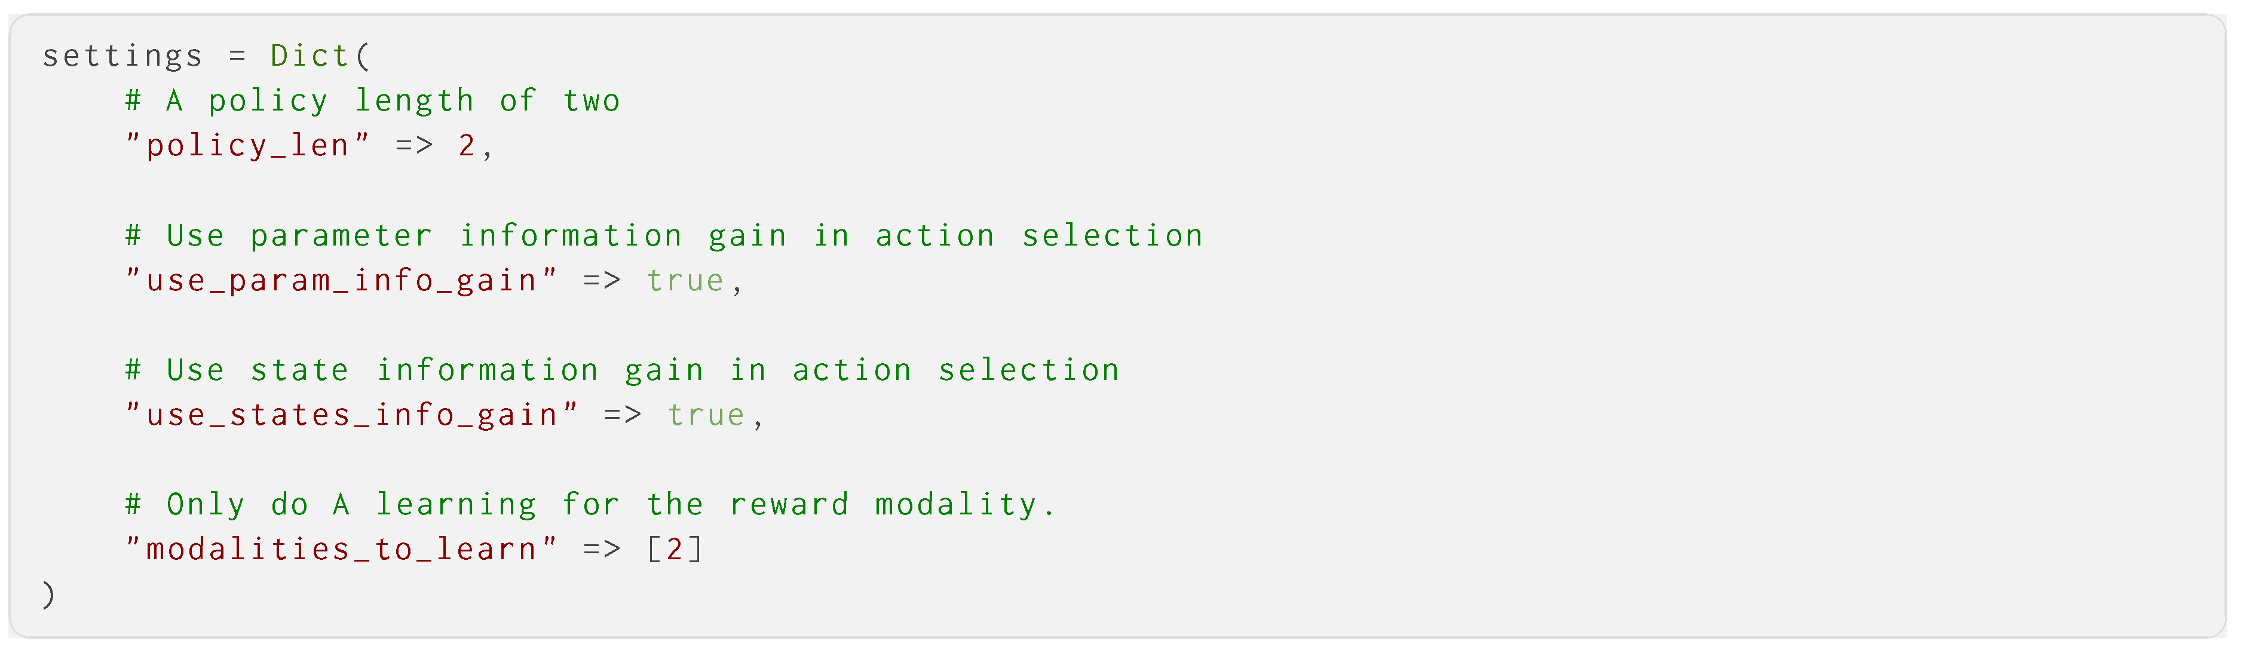Image resolution: width=2243 pixels, height=653 pixels.
Task: Click the number 2 after policy_len
Action: (x=467, y=145)
